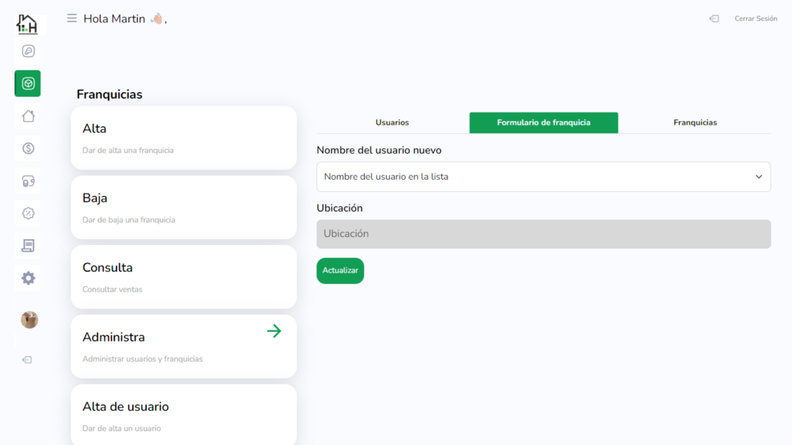Image resolution: width=792 pixels, height=445 pixels.
Task: Expand the 'Nombre del usuario' dropdown
Action: pyautogui.click(x=543, y=177)
